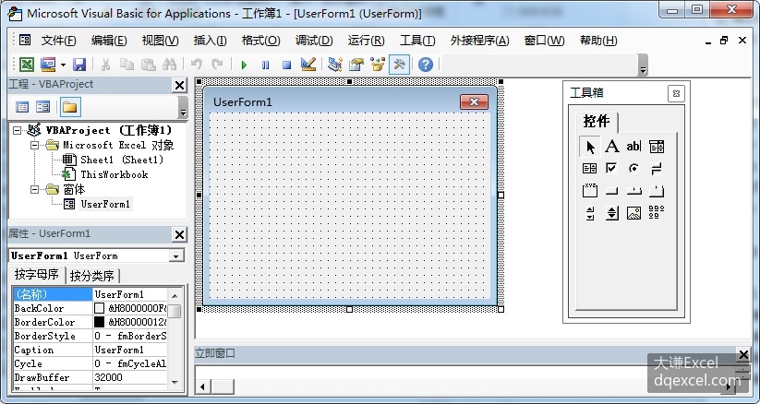Toggle Folders icon in project panel
The image size is (760, 404).
(70, 107)
